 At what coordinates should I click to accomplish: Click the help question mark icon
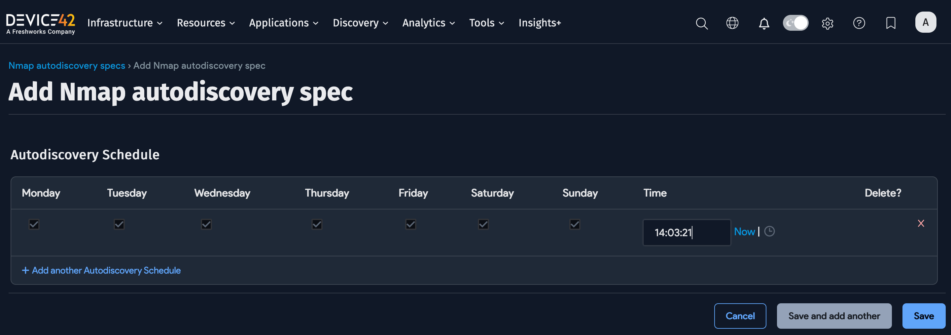pyautogui.click(x=859, y=23)
